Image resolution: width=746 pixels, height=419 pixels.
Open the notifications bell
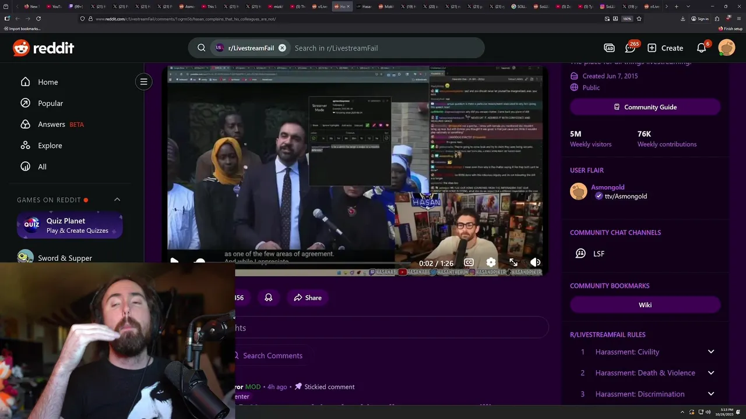(702, 48)
